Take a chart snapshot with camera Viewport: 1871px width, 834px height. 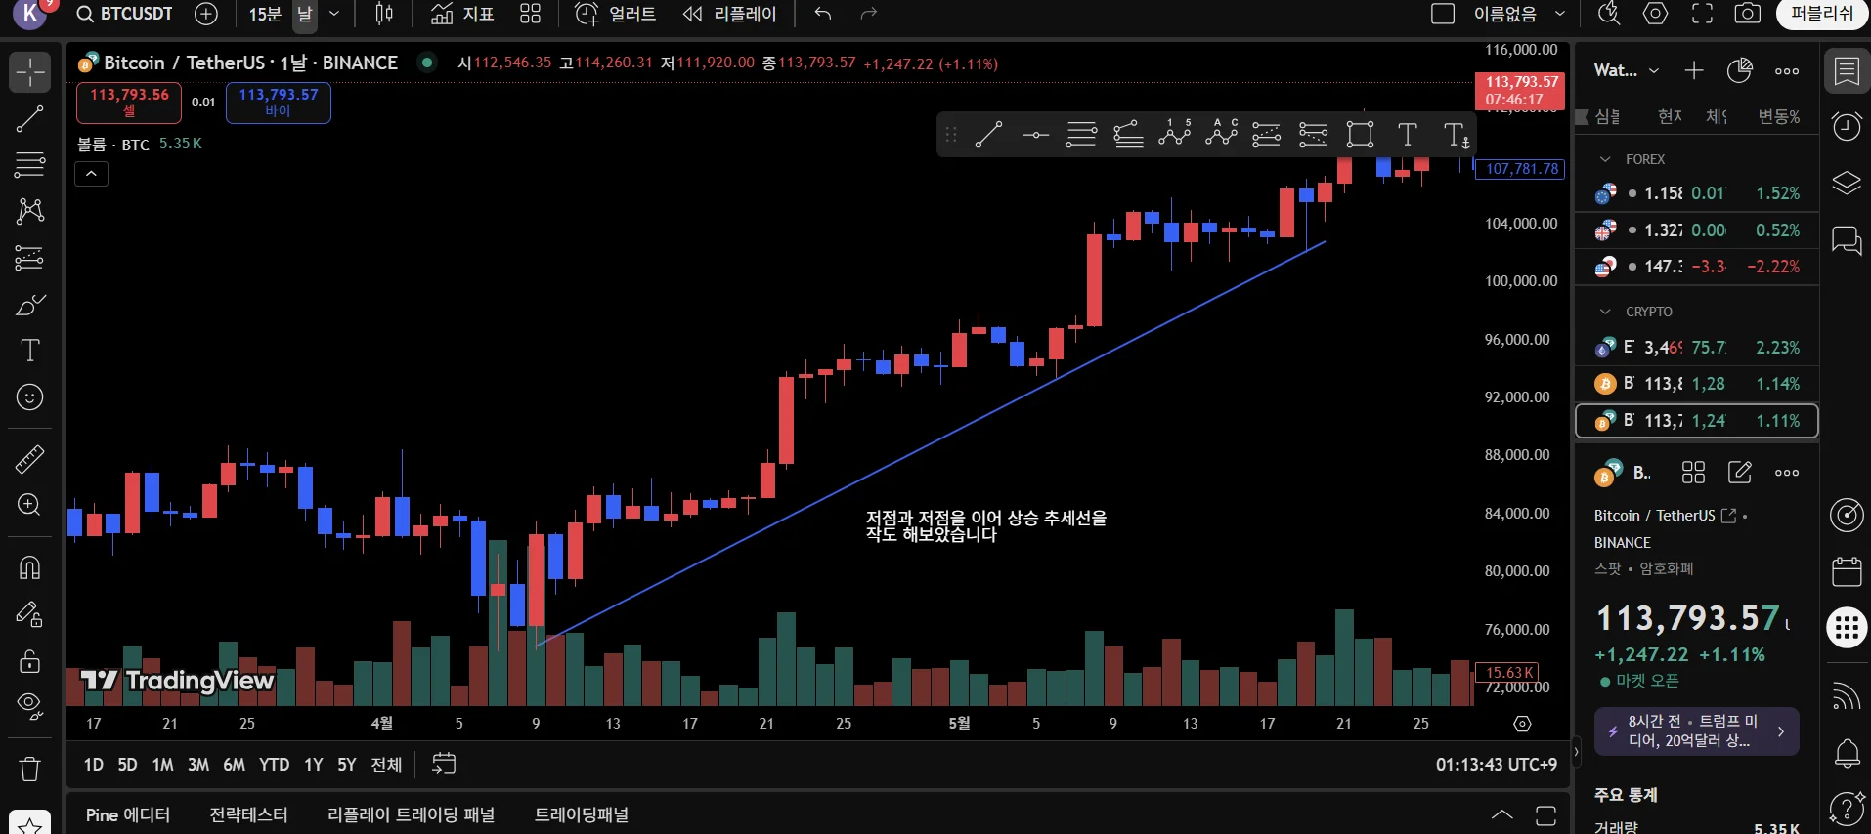pyautogui.click(x=1748, y=14)
